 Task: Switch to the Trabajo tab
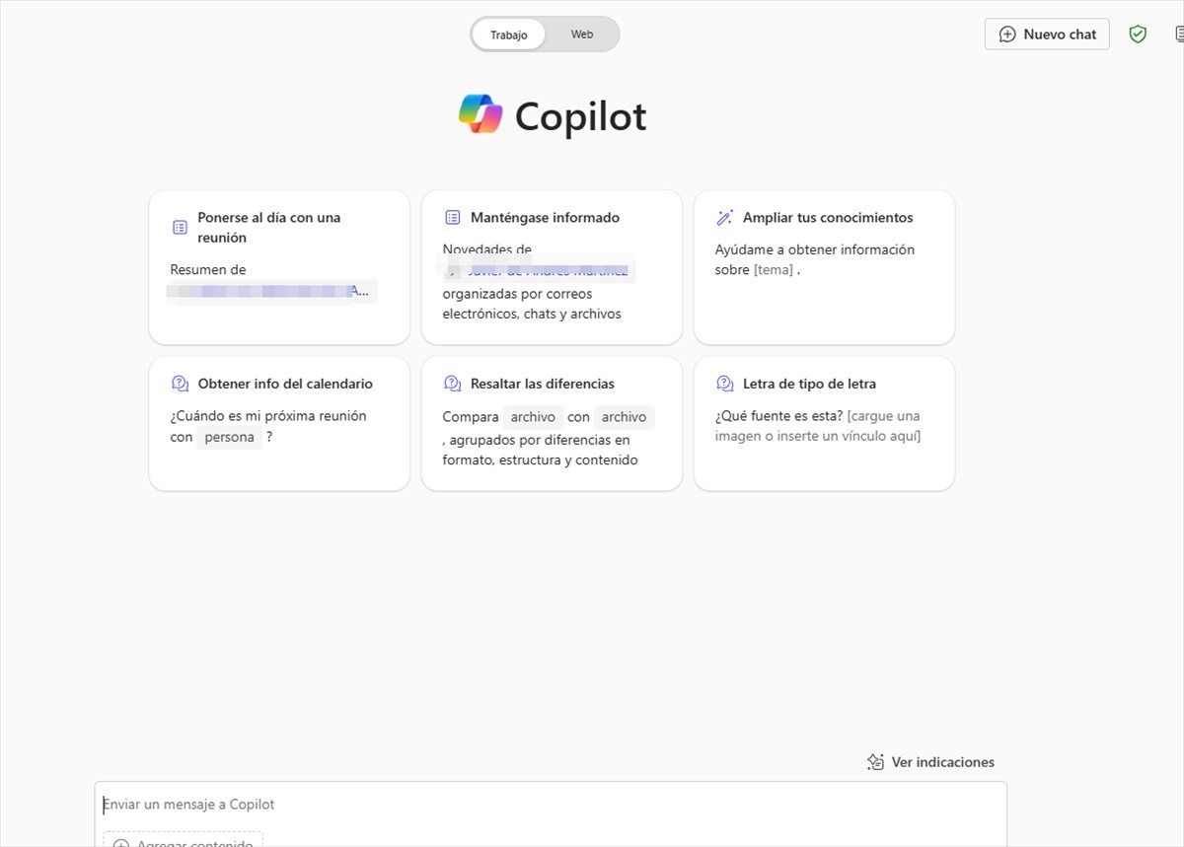[x=508, y=34]
